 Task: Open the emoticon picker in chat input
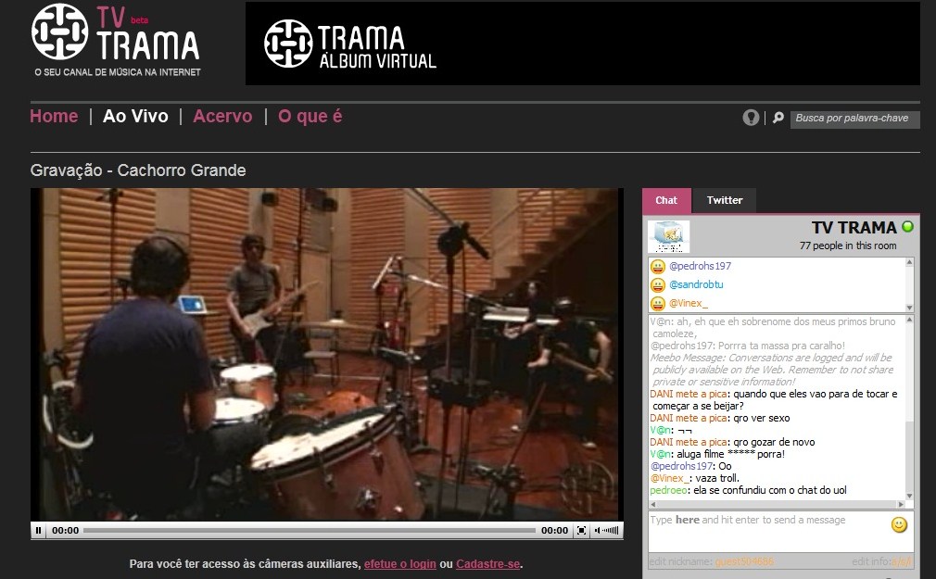click(x=898, y=525)
